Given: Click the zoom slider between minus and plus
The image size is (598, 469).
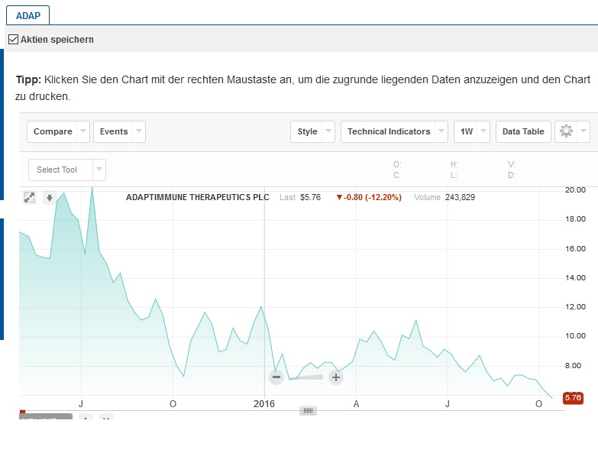Looking at the screenshot, I should pyautogui.click(x=305, y=377).
